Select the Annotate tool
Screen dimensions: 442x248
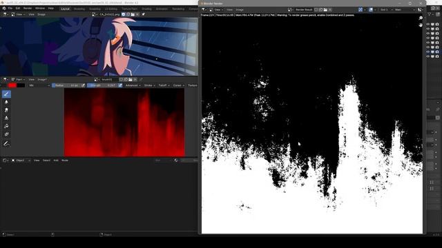6,144
